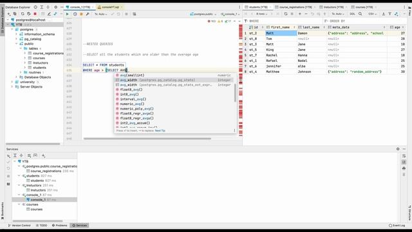This screenshot has width=412, height=232.
Task: Add a new row in students grid
Action: [x=299, y=14]
